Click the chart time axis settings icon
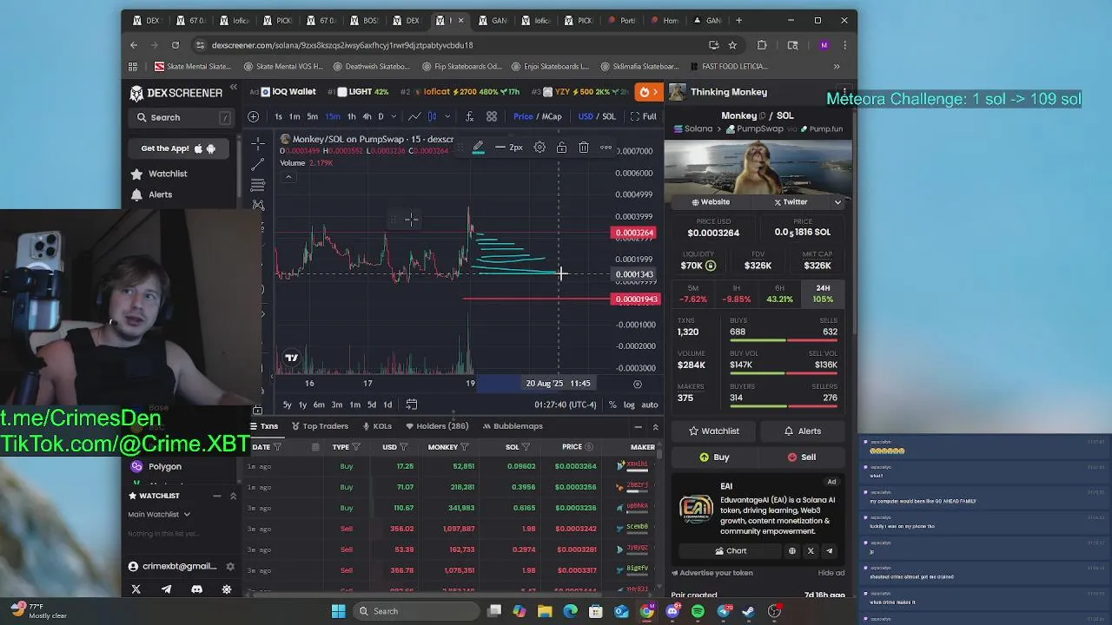This screenshot has width=1112, height=625. (638, 384)
